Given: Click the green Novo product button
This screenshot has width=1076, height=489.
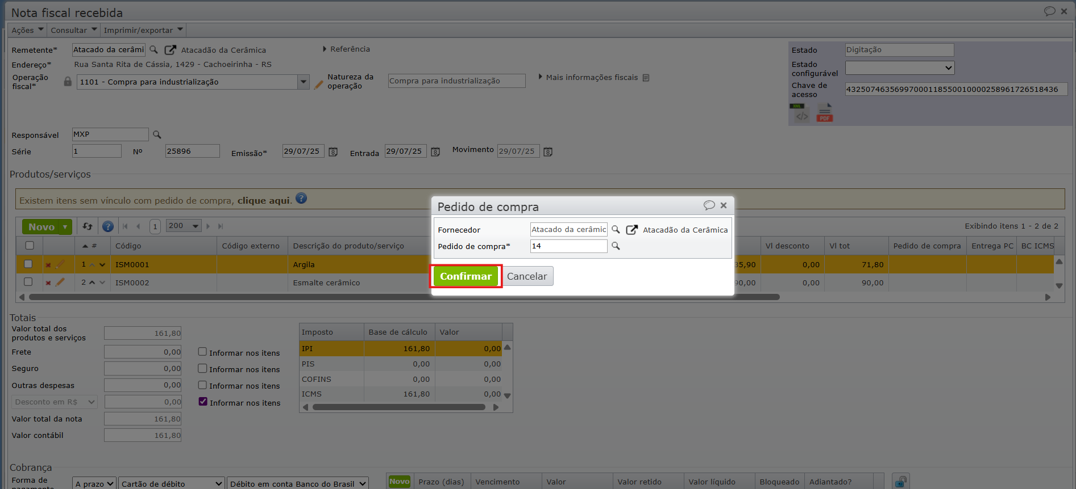Looking at the screenshot, I should (41, 227).
